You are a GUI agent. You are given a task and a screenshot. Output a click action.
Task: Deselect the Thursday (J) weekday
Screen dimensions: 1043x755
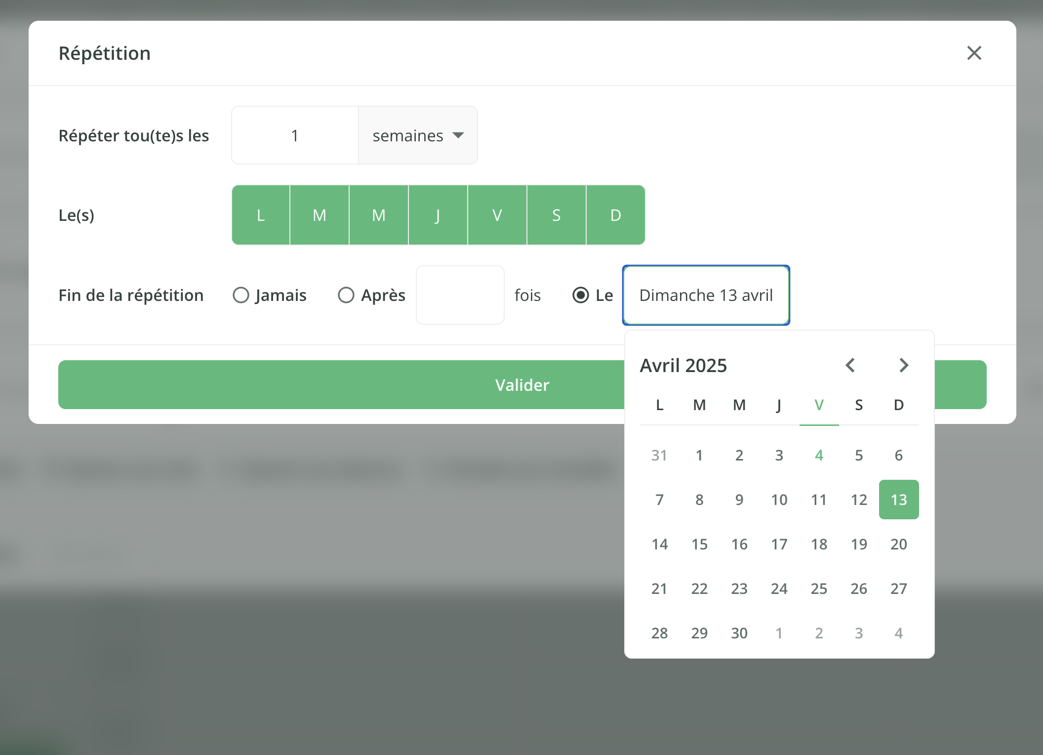point(438,214)
